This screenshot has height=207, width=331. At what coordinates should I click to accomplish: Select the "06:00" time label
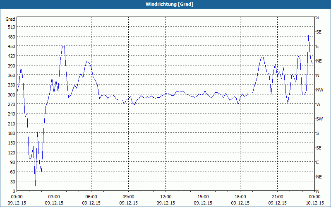pyautogui.click(x=91, y=197)
